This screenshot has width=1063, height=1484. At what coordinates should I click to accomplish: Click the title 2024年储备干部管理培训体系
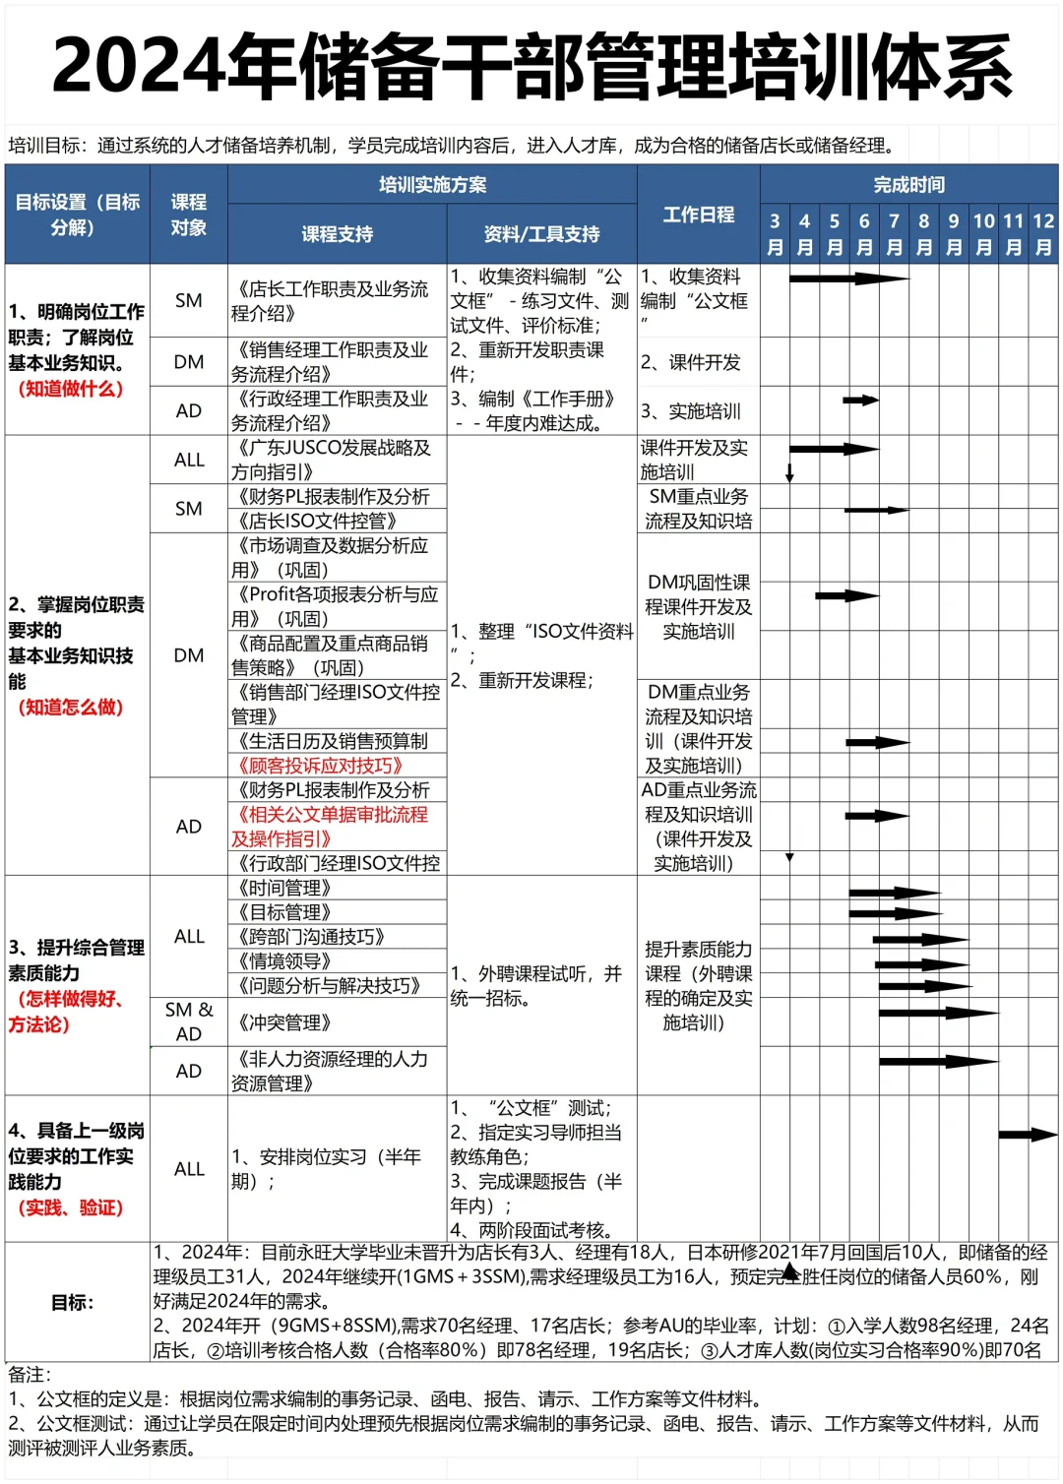coord(531,67)
